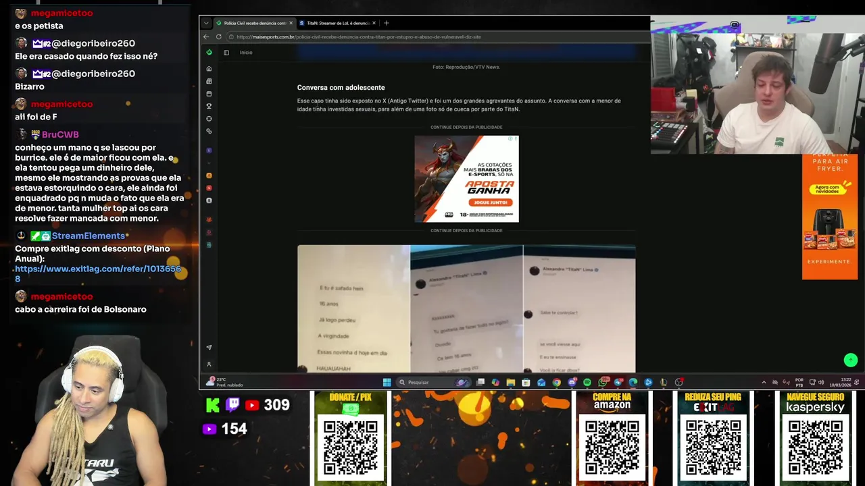Screen dimensions: 865x486
Task: Open the volume speaker icon in tray
Action: point(821,382)
